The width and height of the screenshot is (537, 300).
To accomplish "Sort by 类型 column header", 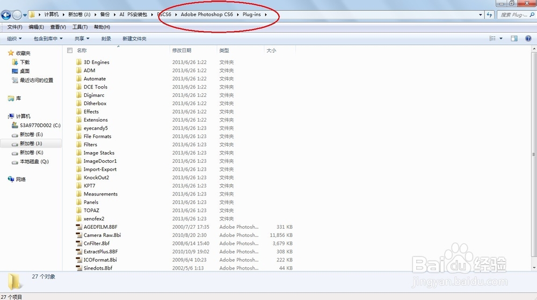I will [224, 50].
